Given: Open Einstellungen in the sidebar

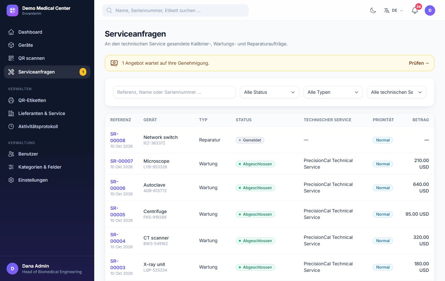Looking at the screenshot, I should 47,180.
